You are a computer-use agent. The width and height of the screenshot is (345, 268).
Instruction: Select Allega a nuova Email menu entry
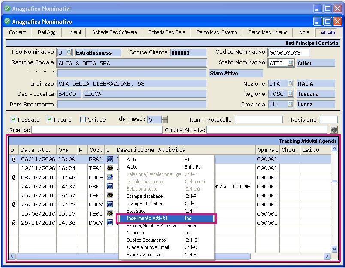click(x=166, y=247)
